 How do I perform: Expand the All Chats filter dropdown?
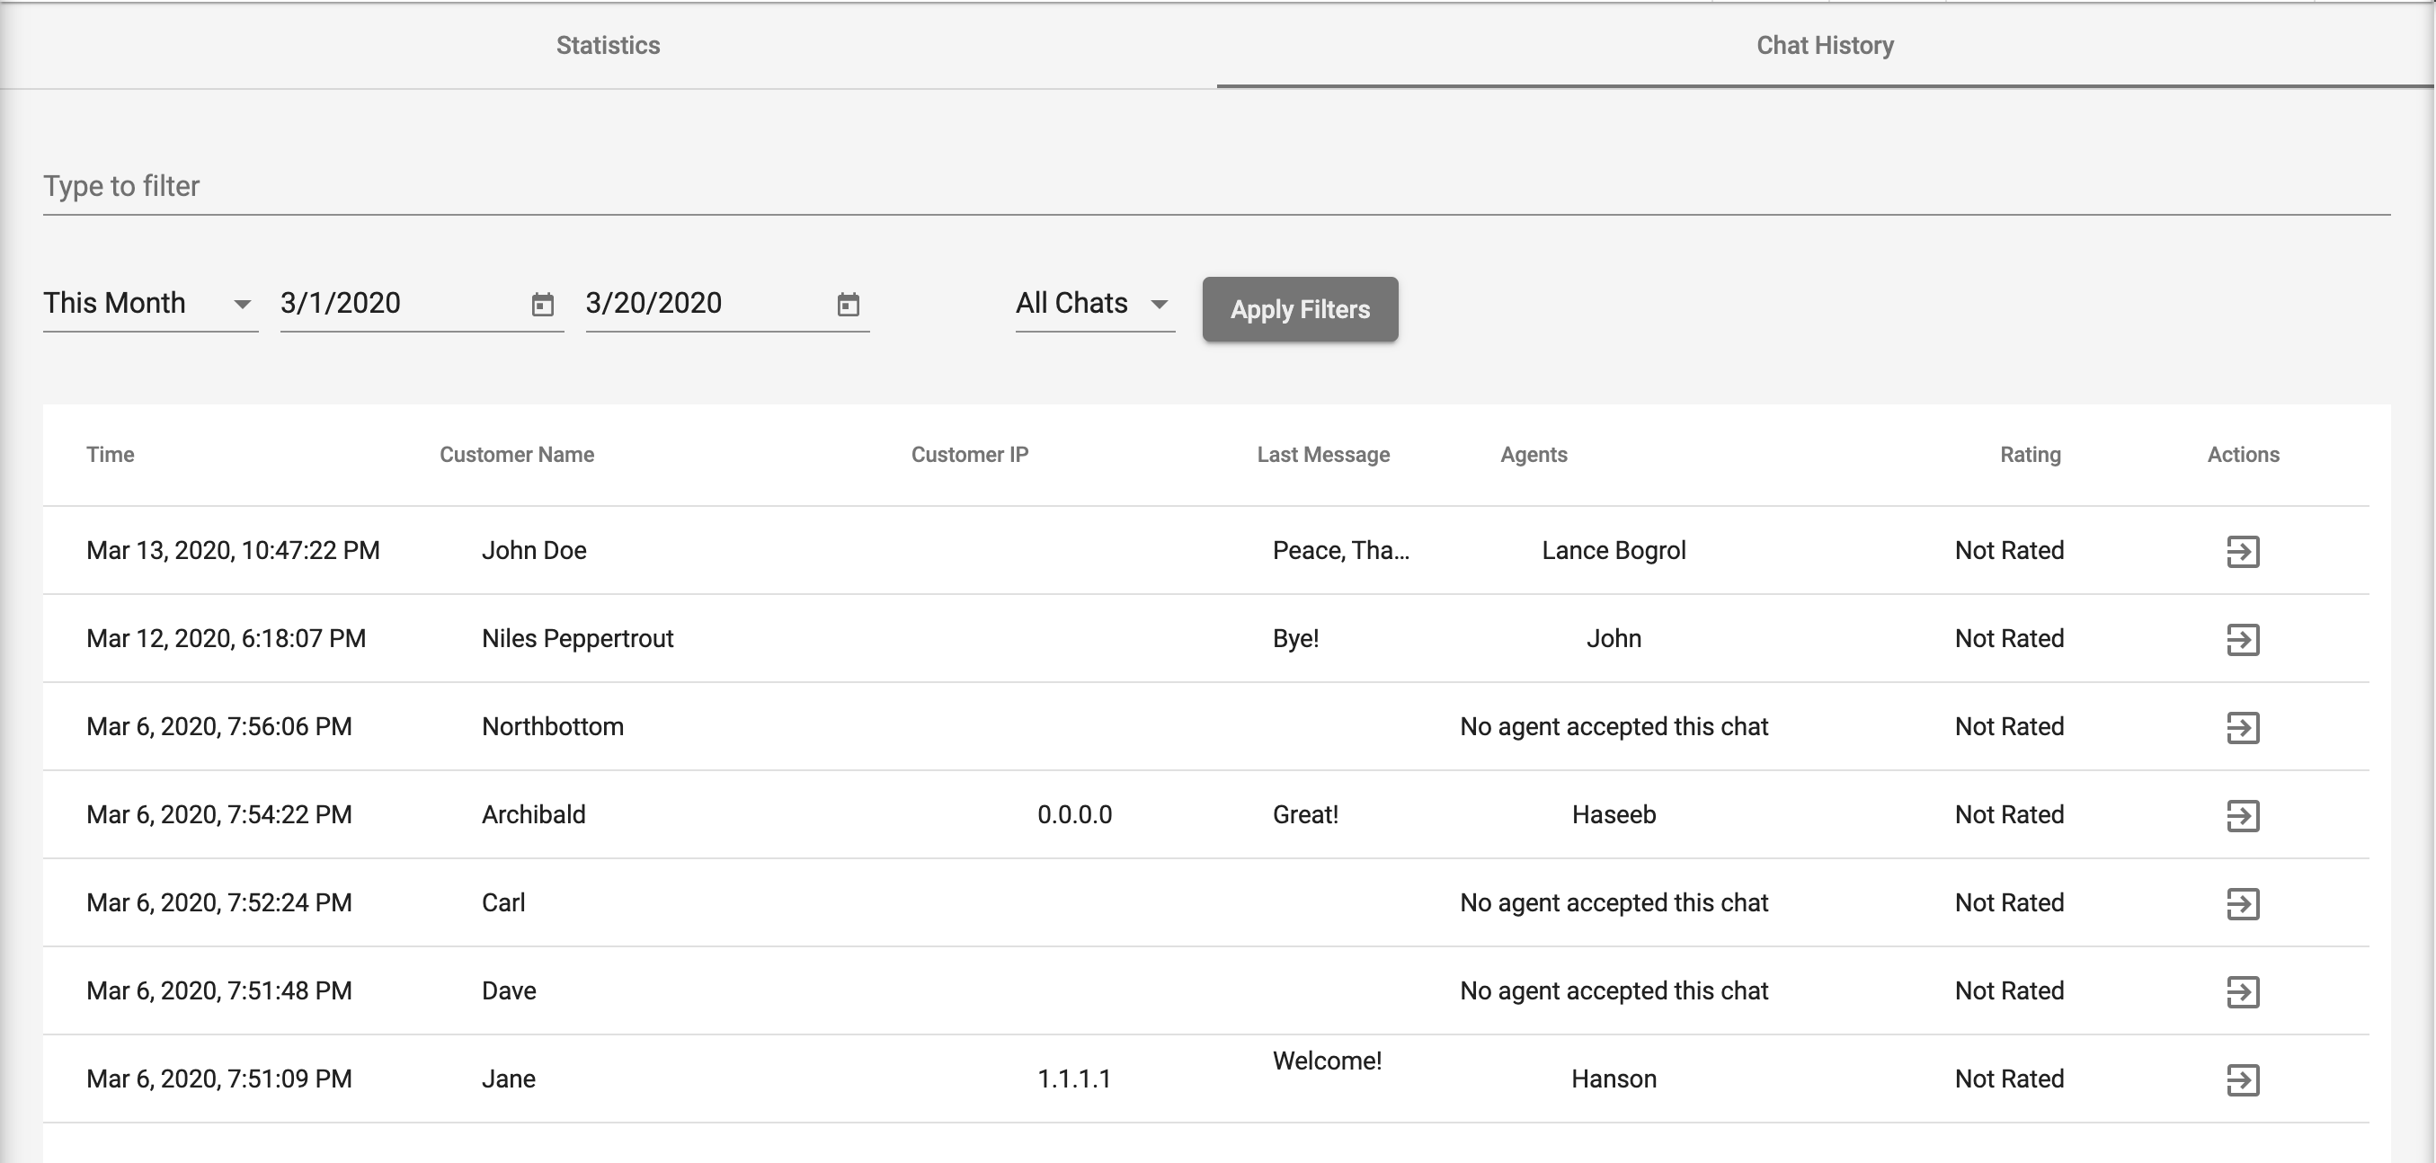[x=1095, y=304]
